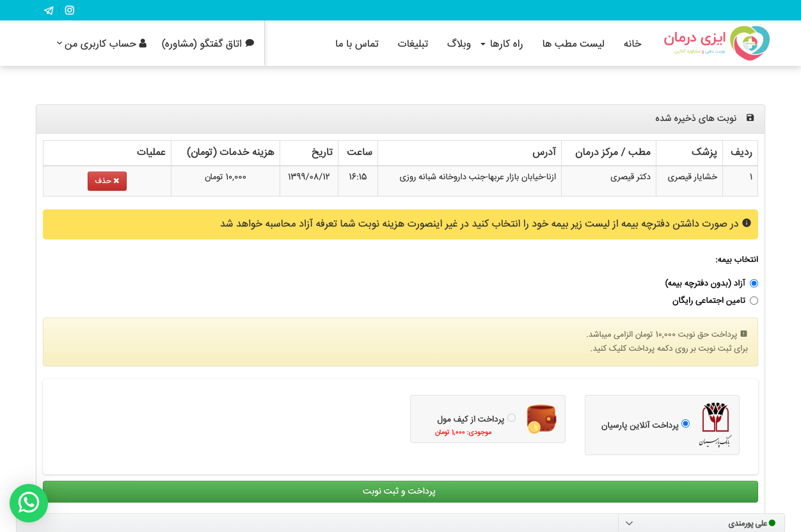Click the Parsian Bank logo
Viewport: 801px width, 532px height.
pyautogui.click(x=715, y=424)
